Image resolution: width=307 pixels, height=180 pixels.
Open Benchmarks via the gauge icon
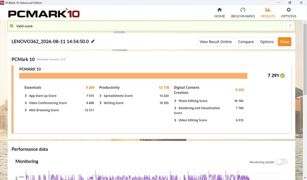(x=243, y=10)
